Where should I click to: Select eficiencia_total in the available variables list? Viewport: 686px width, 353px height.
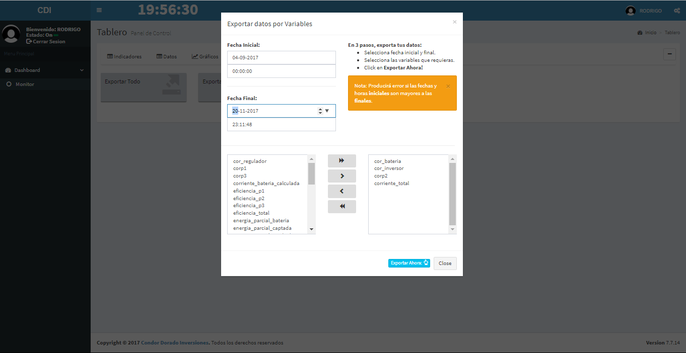(x=251, y=213)
